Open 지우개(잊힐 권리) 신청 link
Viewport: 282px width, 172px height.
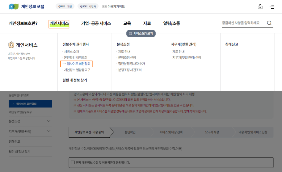click(x=186, y=58)
